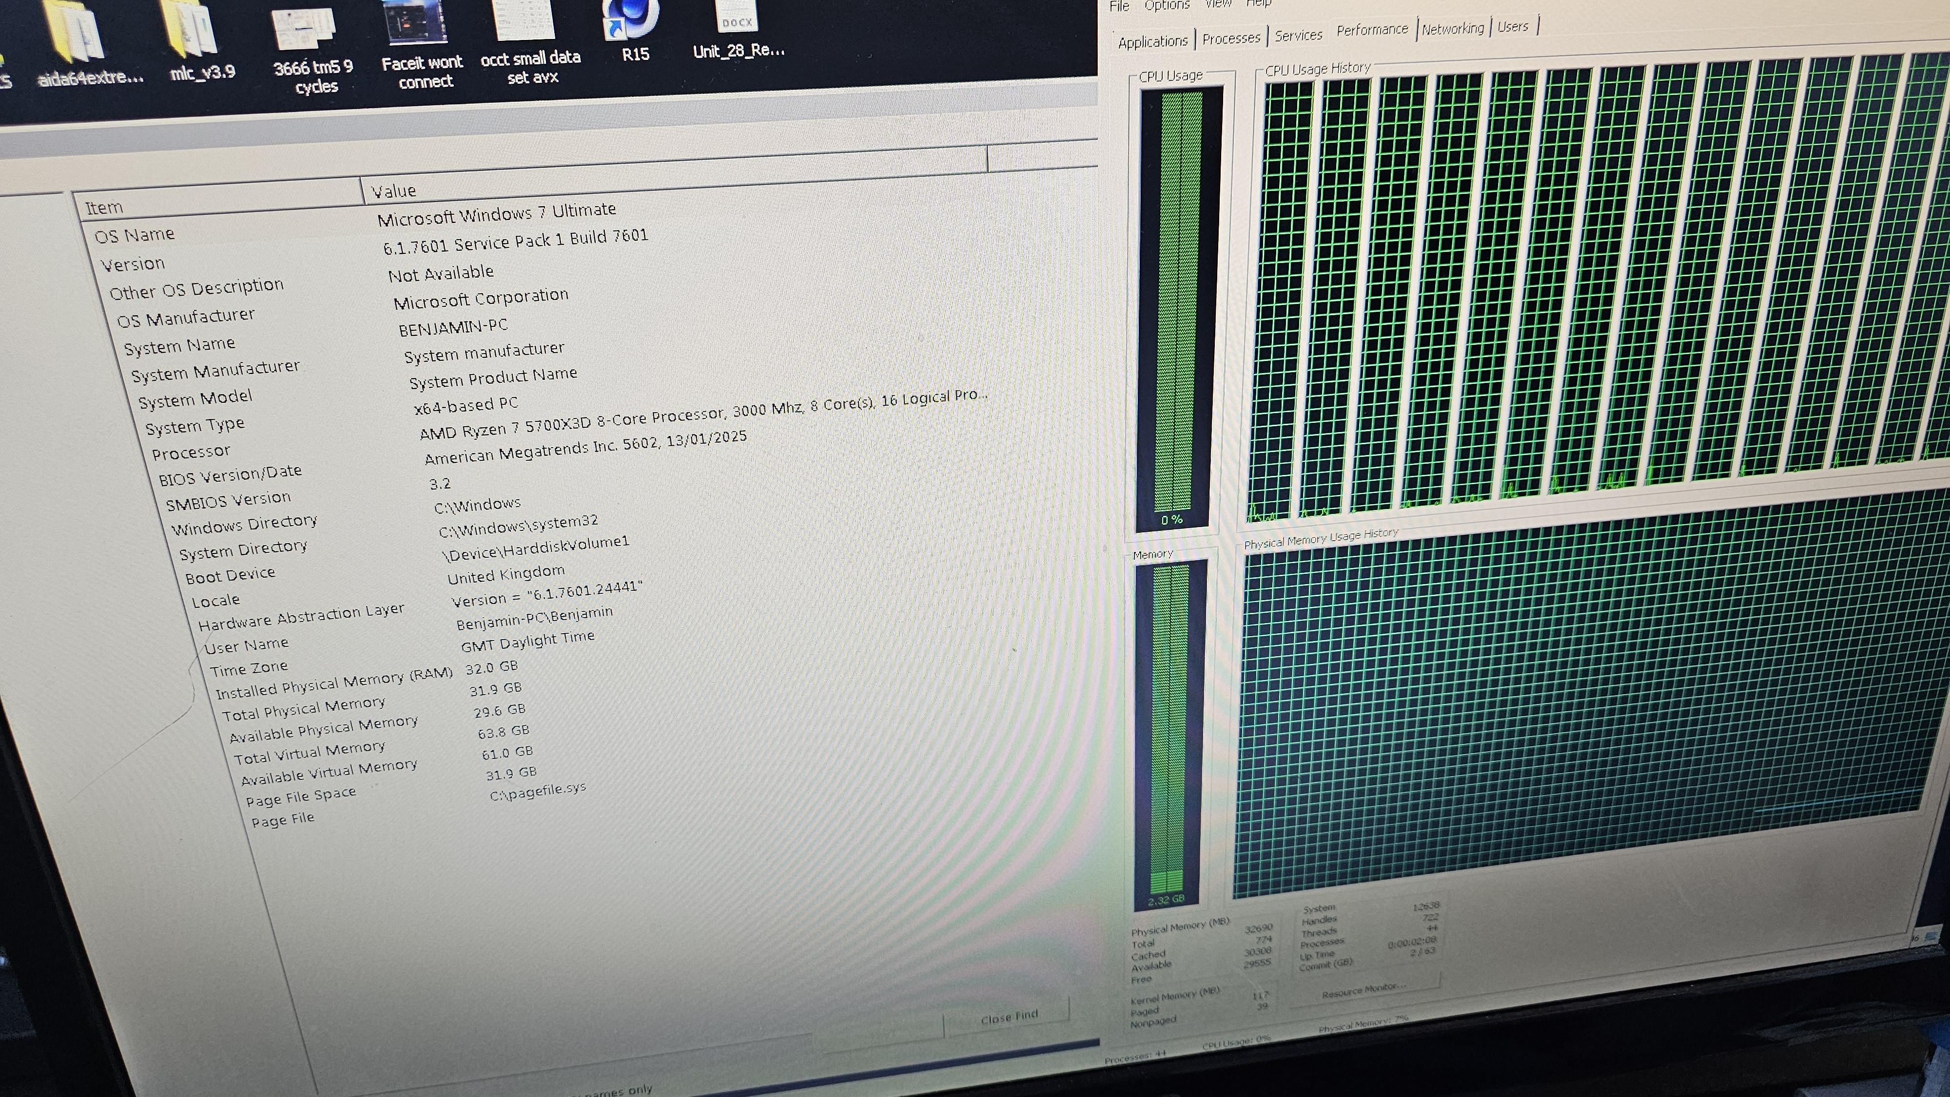This screenshot has height=1097, width=1950.
Task: Go to the Networking tab in Task Manager
Action: click(1452, 29)
